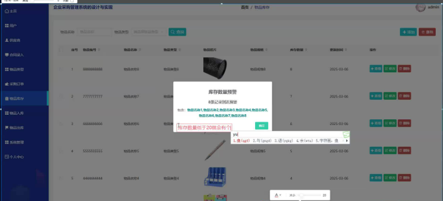Click the Sogou input method logo
Screen dimensions: 443x201
[x=346, y=134]
